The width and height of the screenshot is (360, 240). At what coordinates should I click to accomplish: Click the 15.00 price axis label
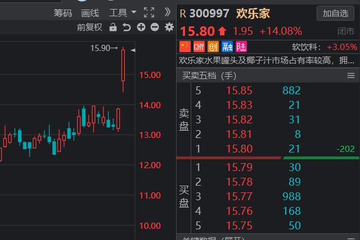(150, 75)
